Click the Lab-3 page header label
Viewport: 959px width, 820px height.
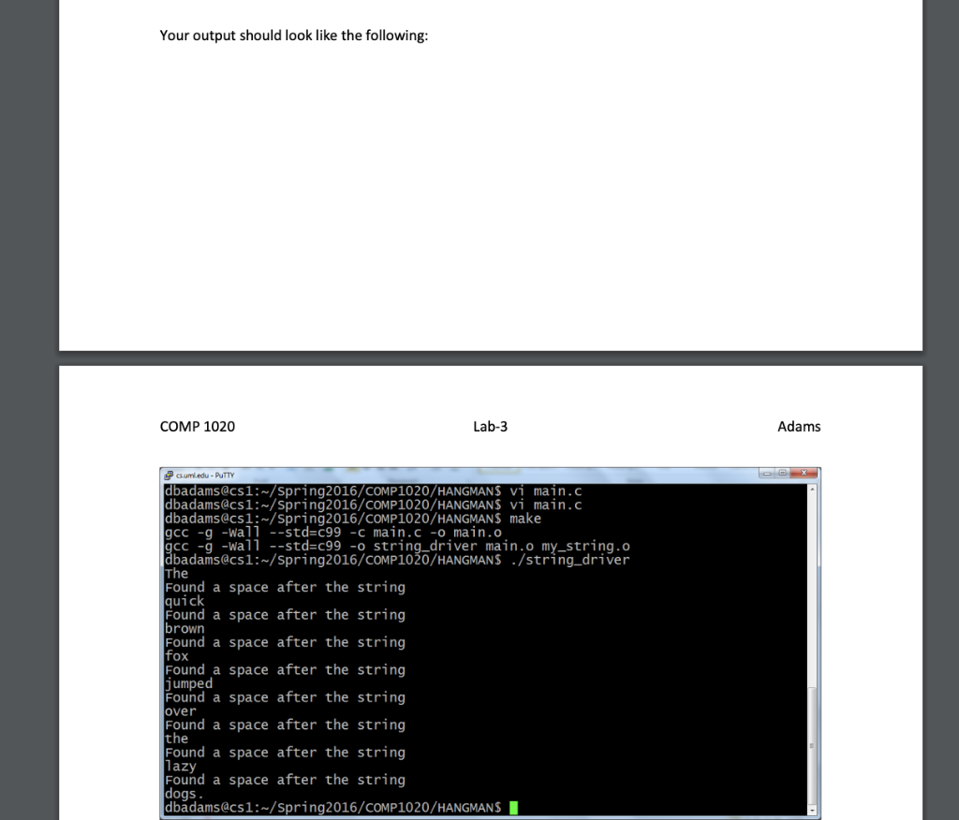click(x=490, y=426)
